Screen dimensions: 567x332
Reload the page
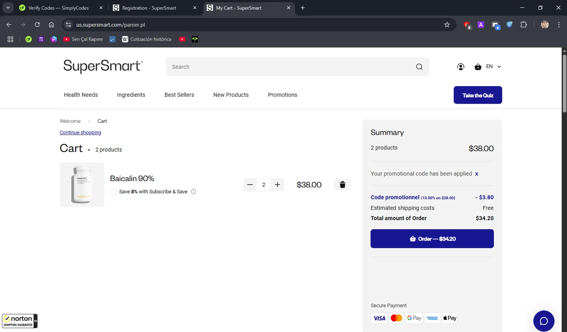[x=37, y=25]
